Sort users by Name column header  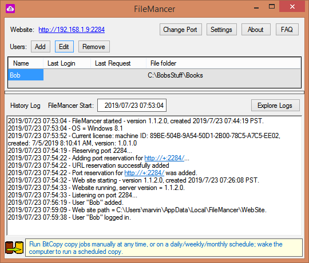click(26, 63)
